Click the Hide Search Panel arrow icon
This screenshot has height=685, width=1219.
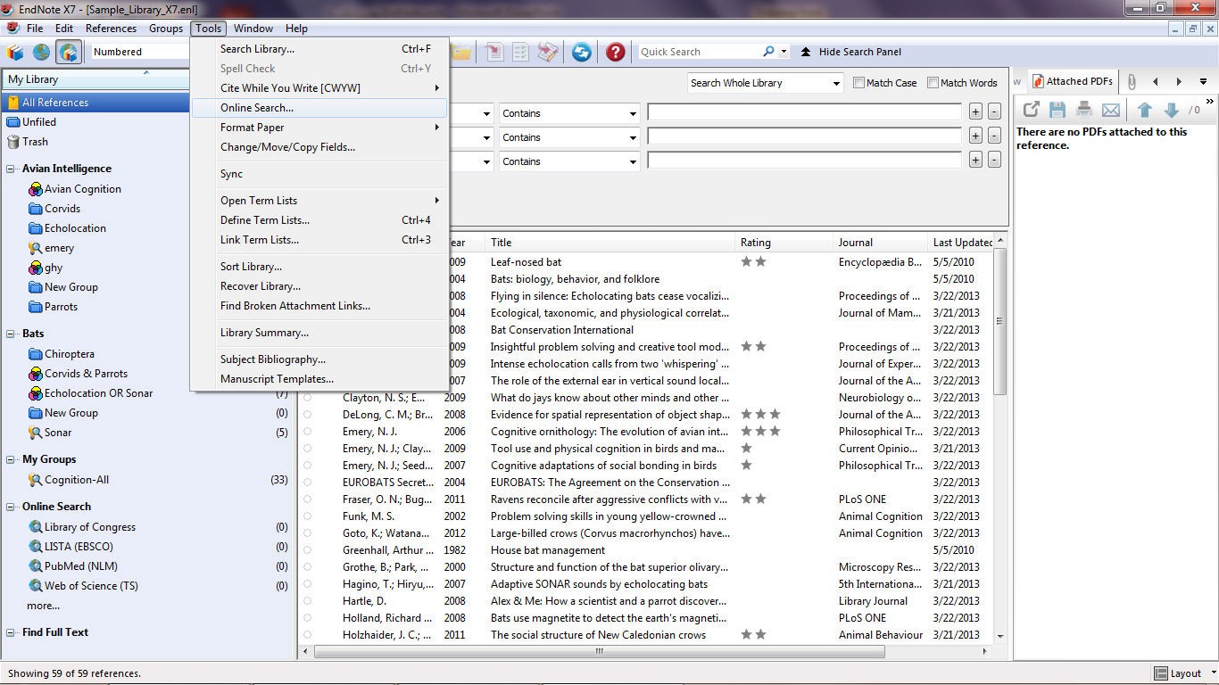tap(806, 52)
